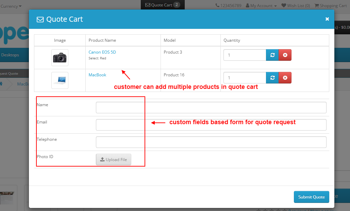The width and height of the screenshot is (350, 211).
Task: Click the Canon camera product thumbnail
Action: click(60, 57)
